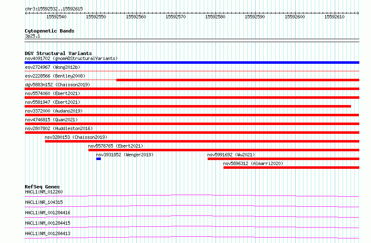The width and height of the screenshot is (371, 243).
Task: Click the chr3:15592532..15592615 coordinate label
Action: coord(54,9)
